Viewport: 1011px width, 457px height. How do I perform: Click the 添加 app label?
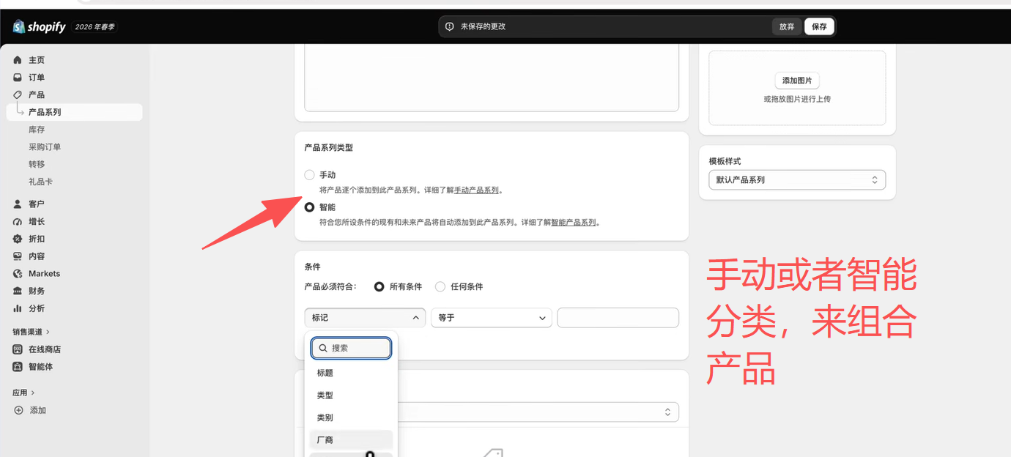click(38, 411)
